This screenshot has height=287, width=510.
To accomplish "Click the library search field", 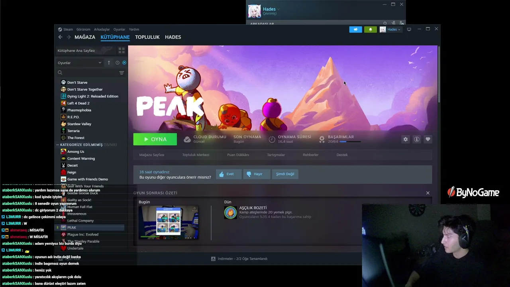I will 88,73.
